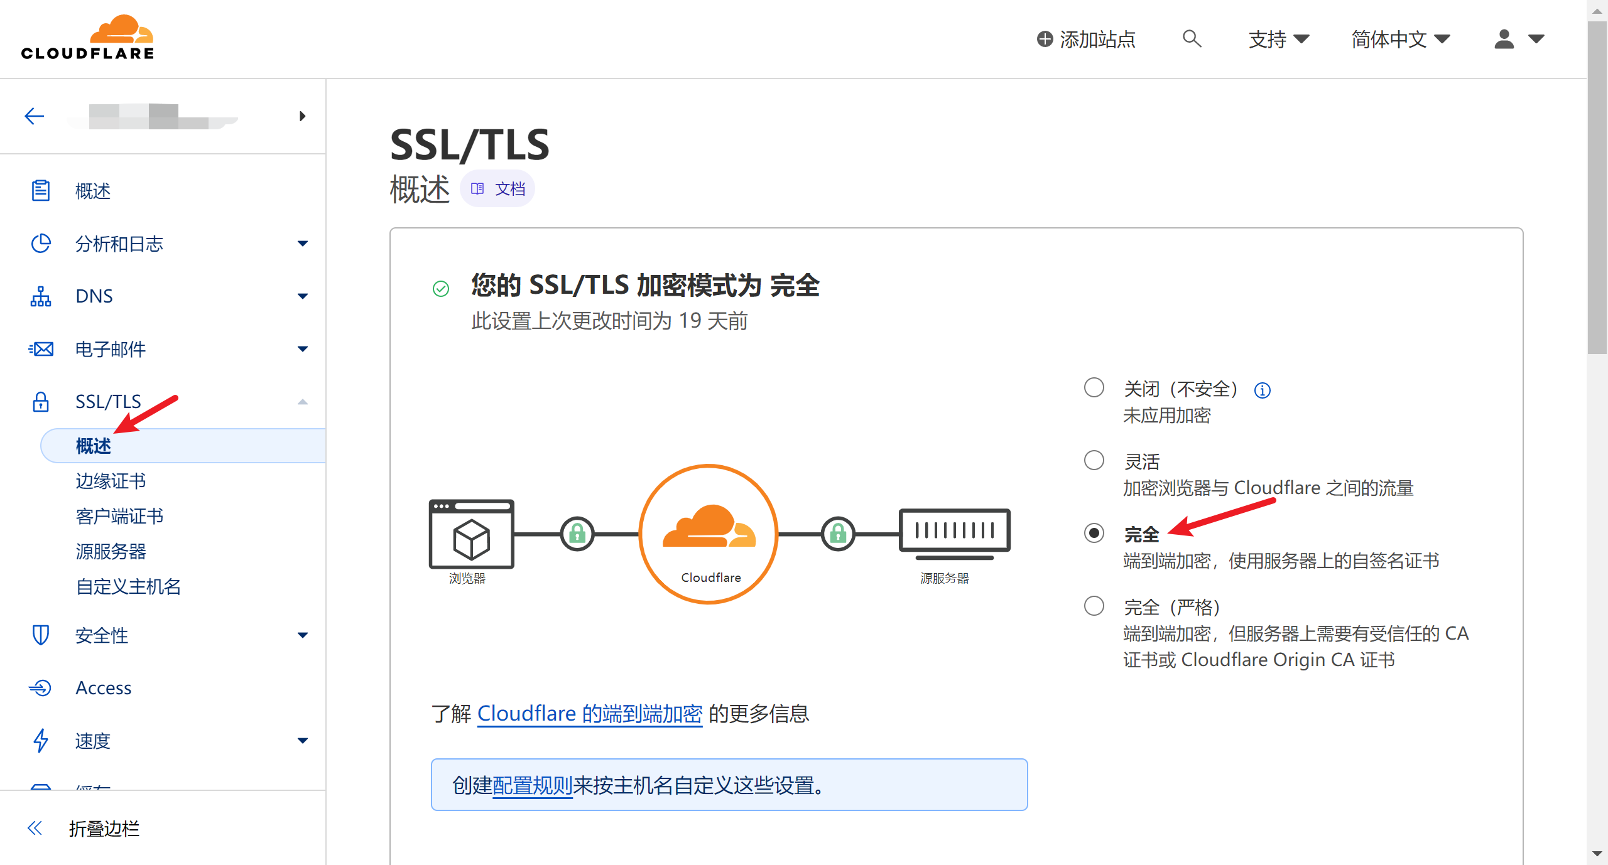
Task: Click the info icon beside 关闭（不安全）
Action: pyautogui.click(x=1262, y=390)
